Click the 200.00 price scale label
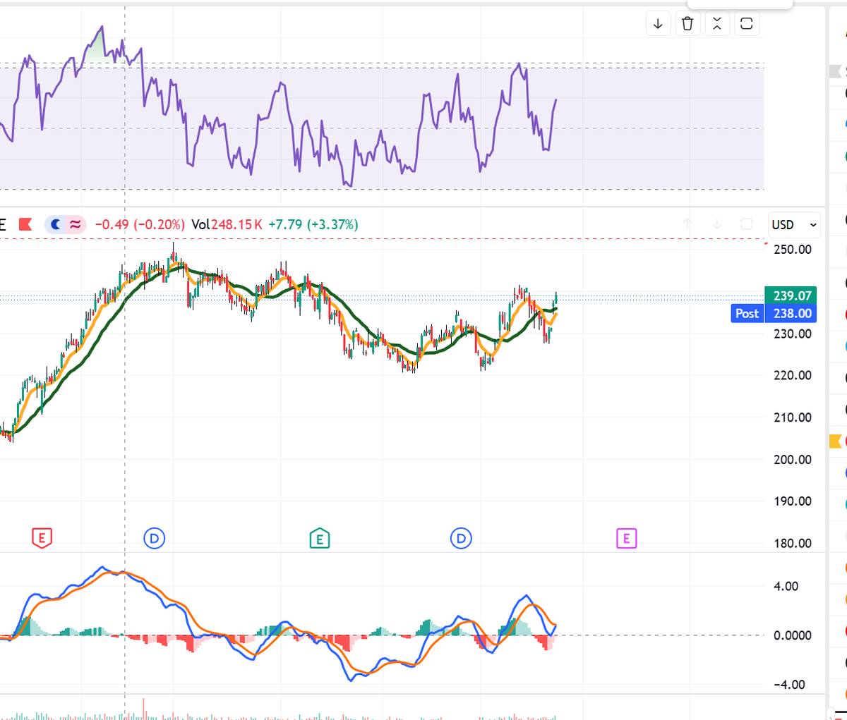 (792, 459)
